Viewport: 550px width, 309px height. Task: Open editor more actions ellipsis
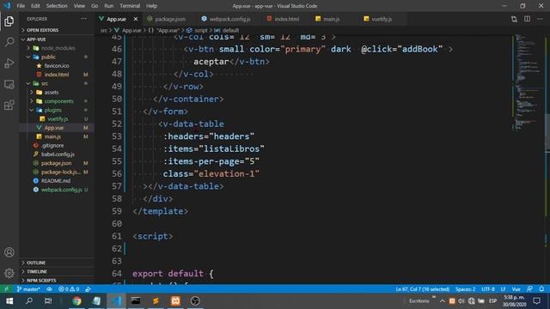[x=540, y=19]
